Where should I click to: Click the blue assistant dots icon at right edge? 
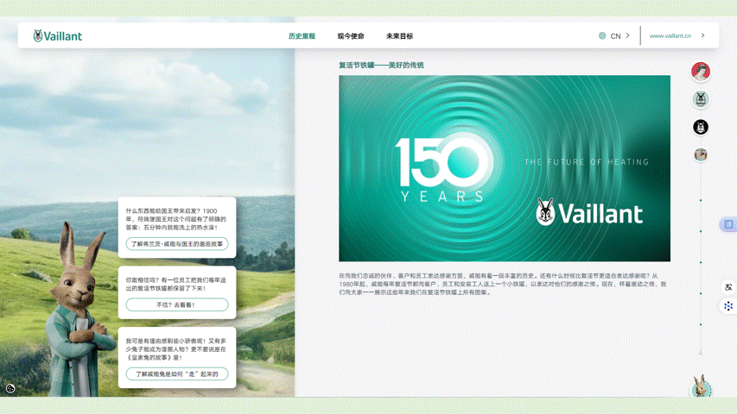(728, 306)
